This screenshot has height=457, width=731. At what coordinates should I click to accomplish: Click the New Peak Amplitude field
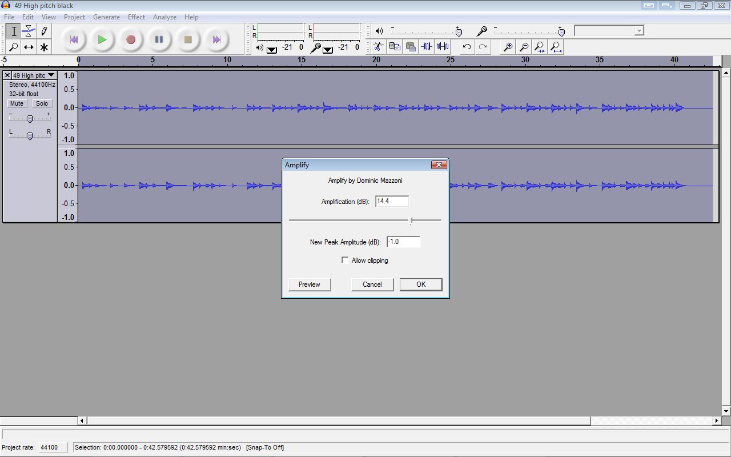coord(404,242)
